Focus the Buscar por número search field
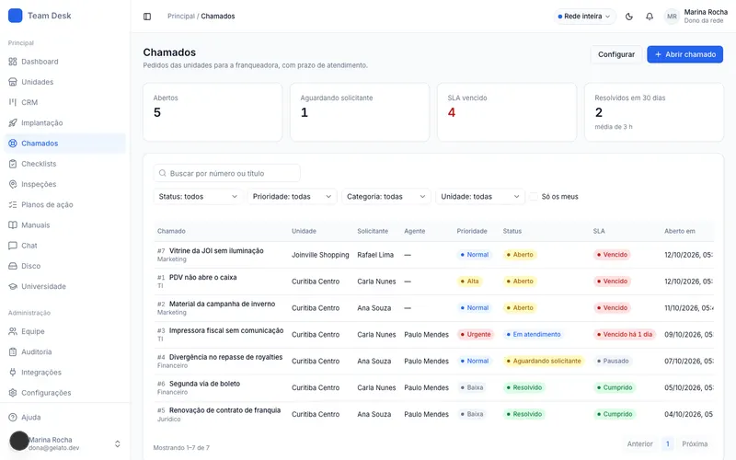 [226, 173]
